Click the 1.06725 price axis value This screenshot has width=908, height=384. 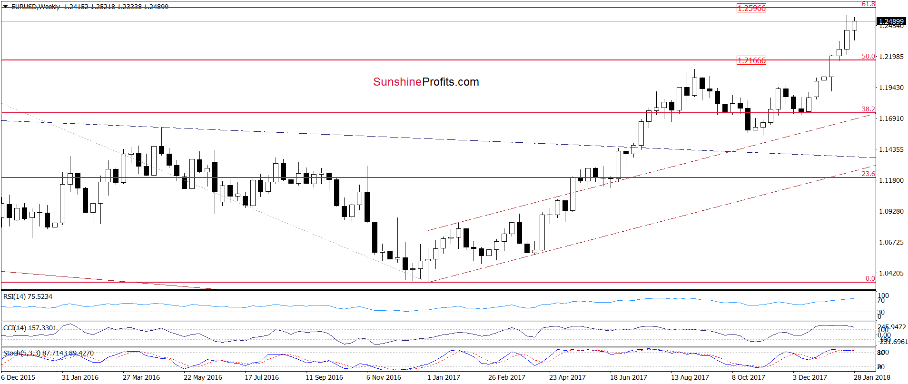tap(891, 242)
